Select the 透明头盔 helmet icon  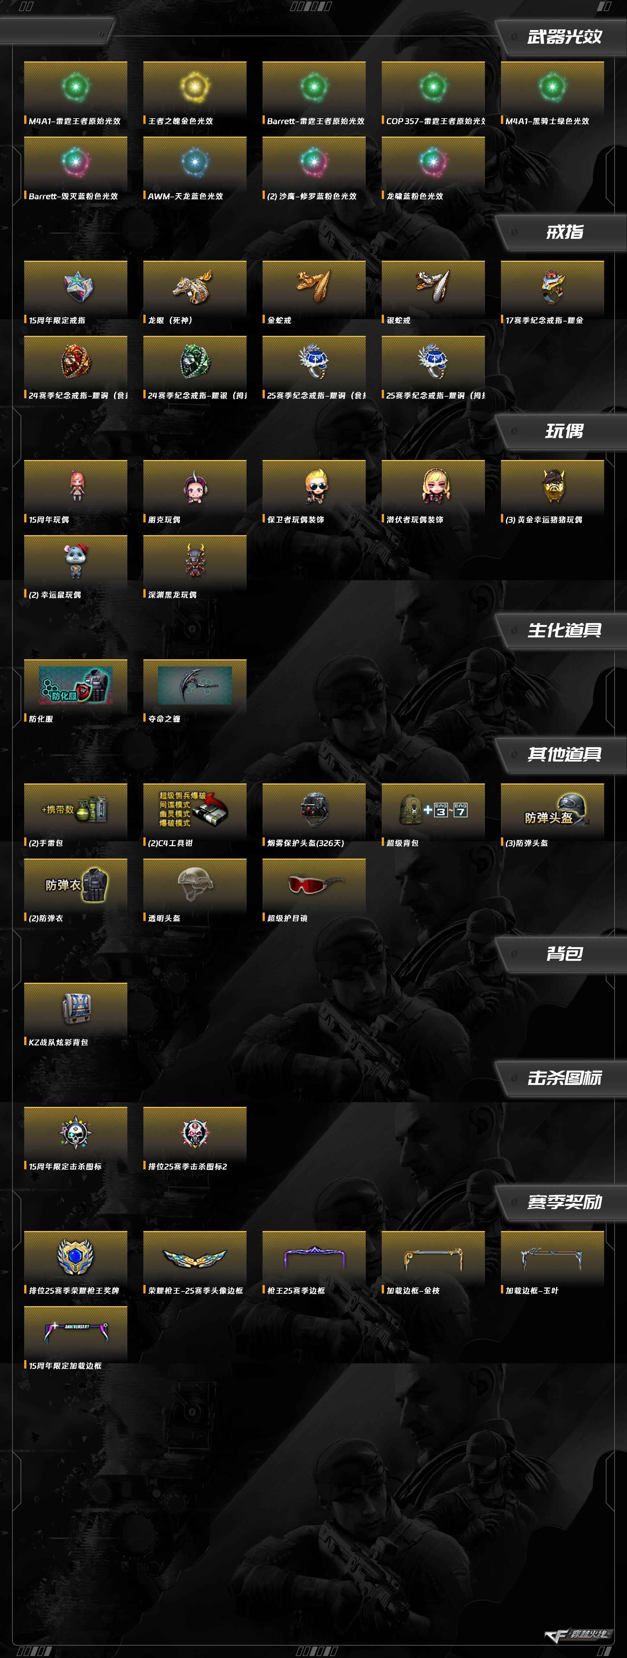click(194, 886)
